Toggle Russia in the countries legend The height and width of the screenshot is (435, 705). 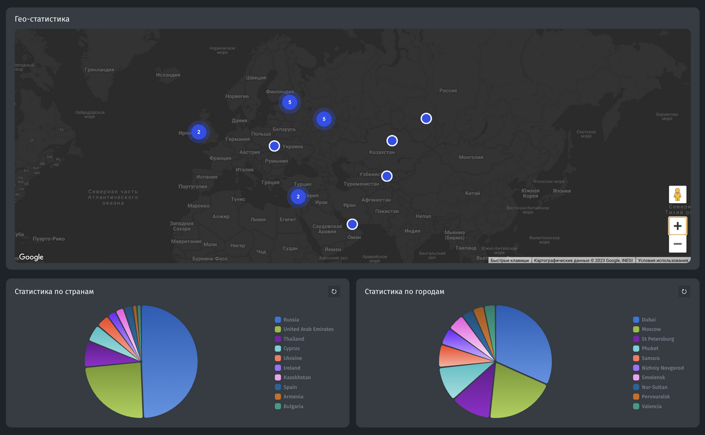coord(291,320)
